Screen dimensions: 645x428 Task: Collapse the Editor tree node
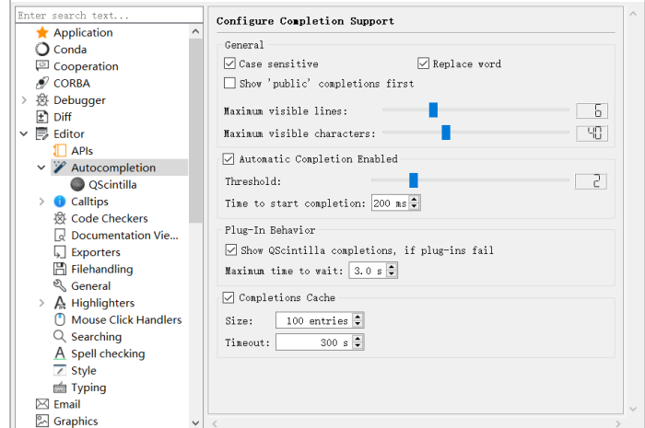(x=24, y=133)
